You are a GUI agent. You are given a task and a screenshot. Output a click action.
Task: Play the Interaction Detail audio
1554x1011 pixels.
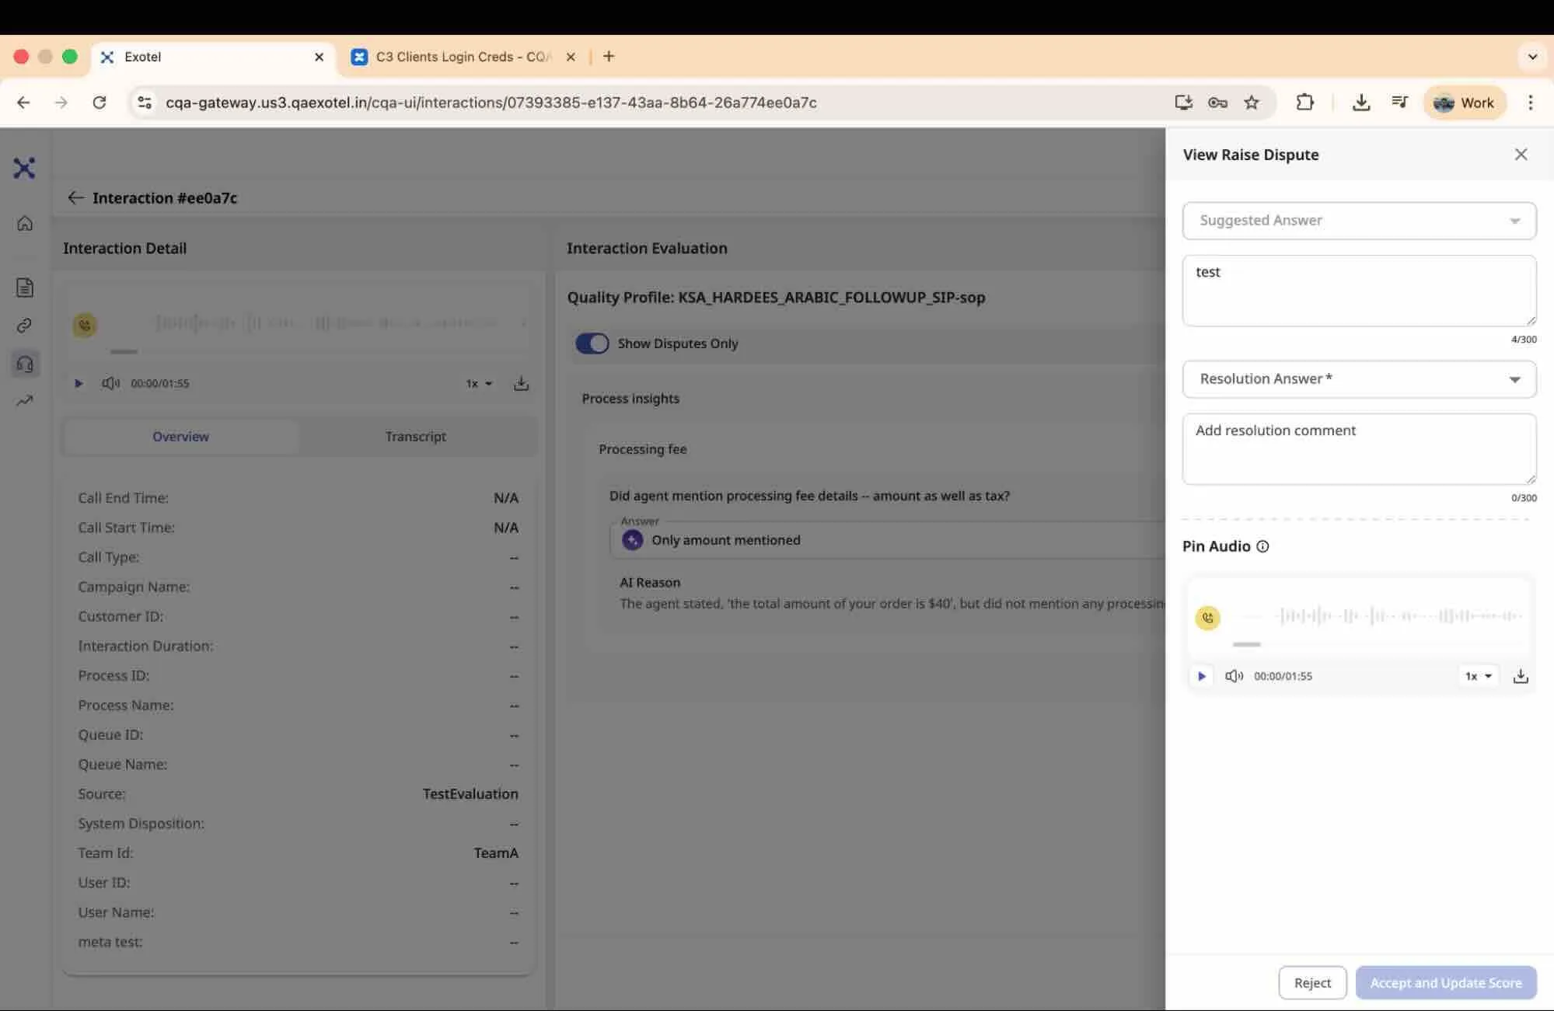click(79, 383)
